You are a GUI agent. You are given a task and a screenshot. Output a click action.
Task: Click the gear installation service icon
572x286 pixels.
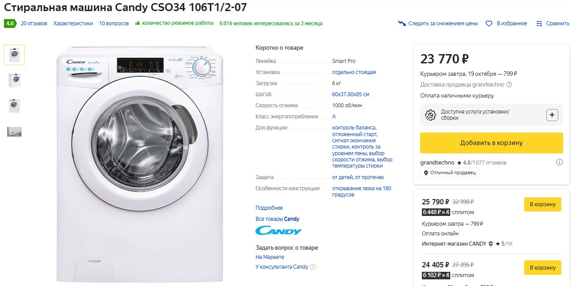point(430,115)
